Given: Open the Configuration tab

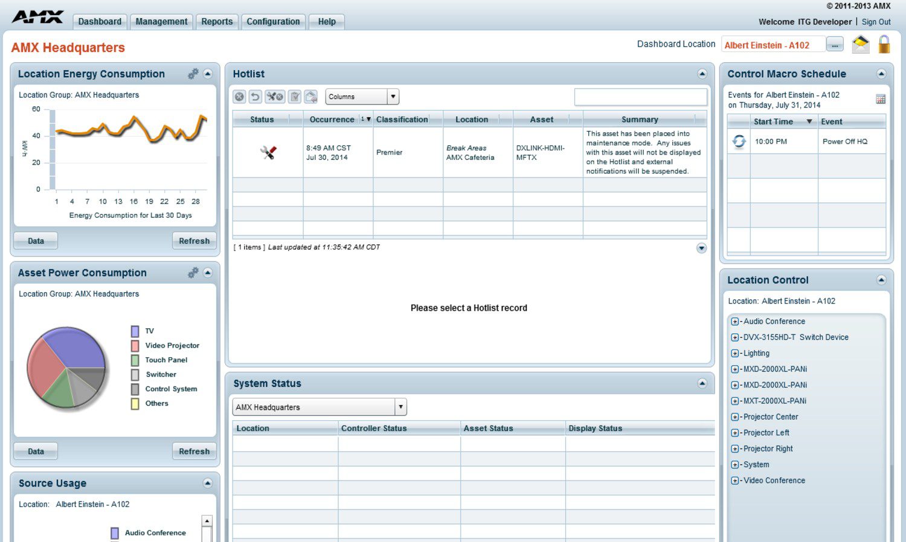Looking at the screenshot, I should tap(273, 22).
